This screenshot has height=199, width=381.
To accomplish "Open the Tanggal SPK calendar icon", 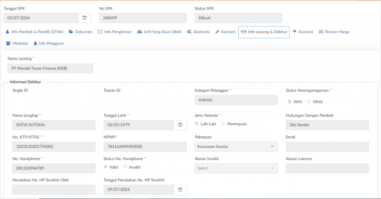I will [84, 18].
